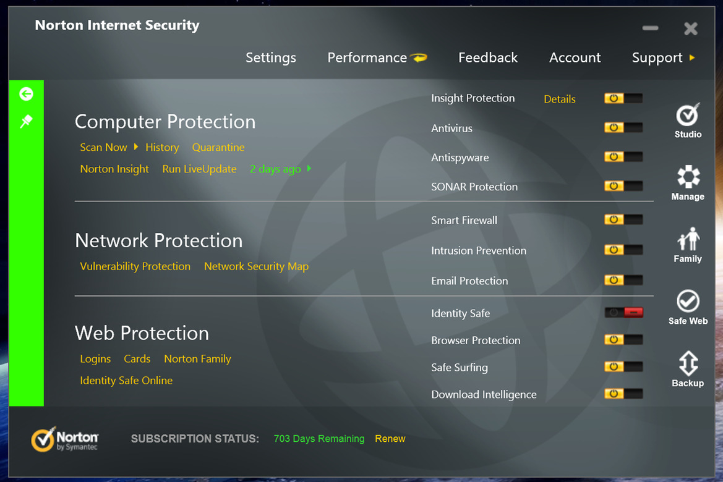Click the yellow Performance swirl icon
The image size is (723, 482).
(x=419, y=57)
